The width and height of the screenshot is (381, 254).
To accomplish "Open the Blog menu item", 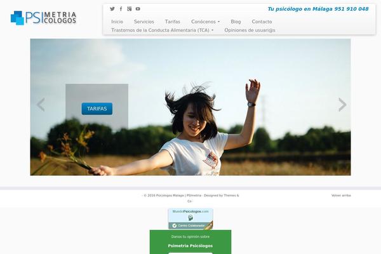I will 236,22.
